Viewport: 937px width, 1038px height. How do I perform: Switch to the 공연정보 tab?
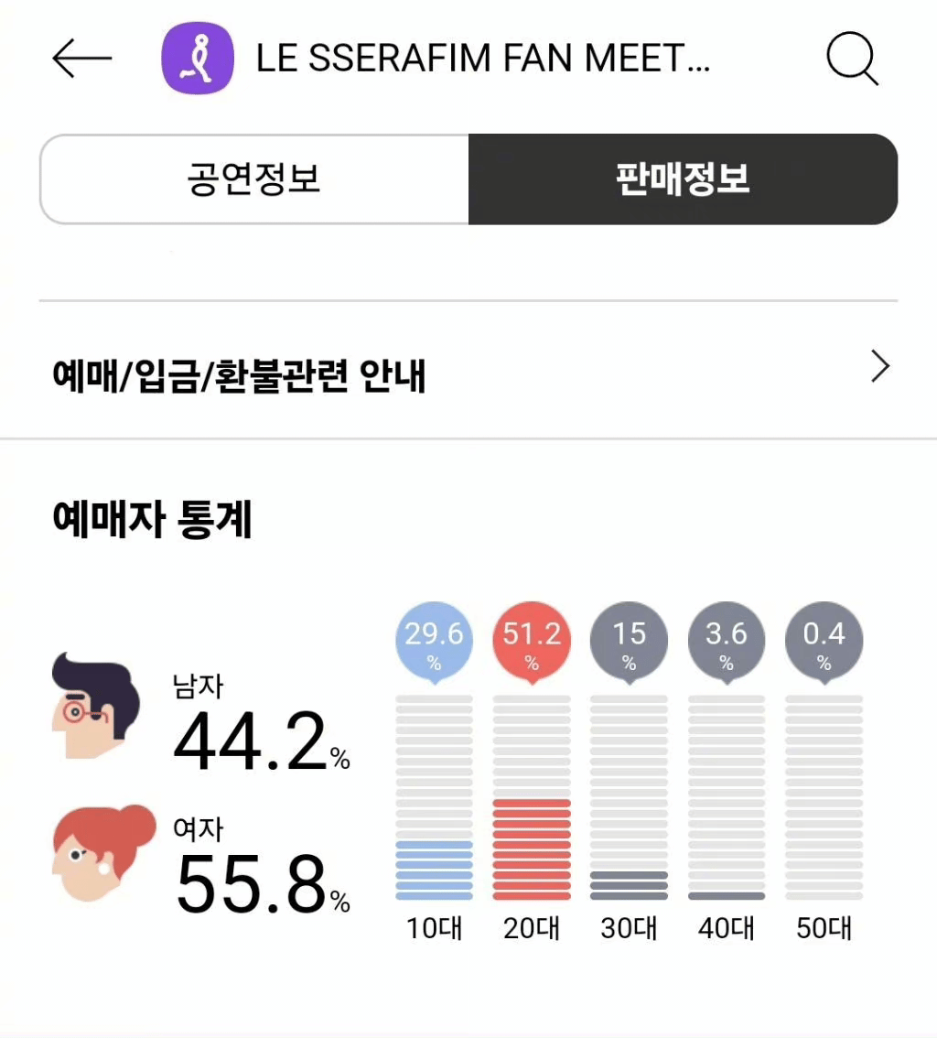click(254, 179)
